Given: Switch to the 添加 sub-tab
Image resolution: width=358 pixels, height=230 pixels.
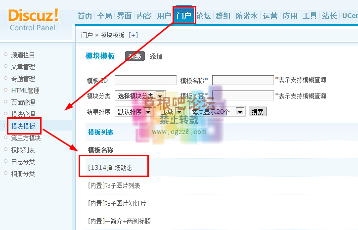Looking at the screenshot, I should coord(156,57).
